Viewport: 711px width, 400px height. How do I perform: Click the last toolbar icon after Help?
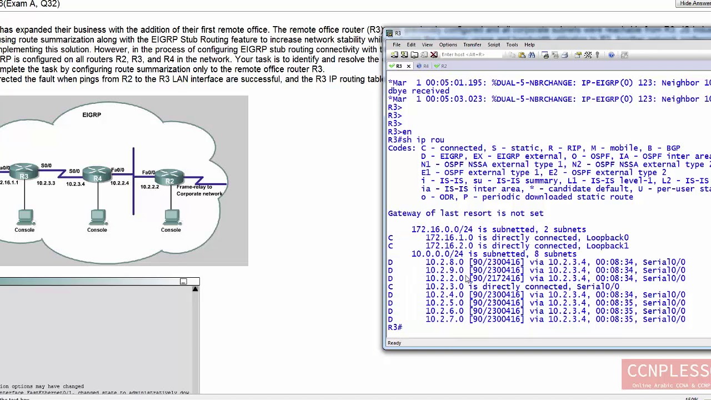coord(624,54)
